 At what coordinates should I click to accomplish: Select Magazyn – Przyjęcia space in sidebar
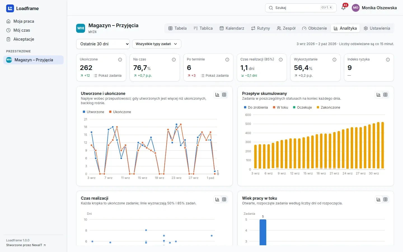pos(34,60)
